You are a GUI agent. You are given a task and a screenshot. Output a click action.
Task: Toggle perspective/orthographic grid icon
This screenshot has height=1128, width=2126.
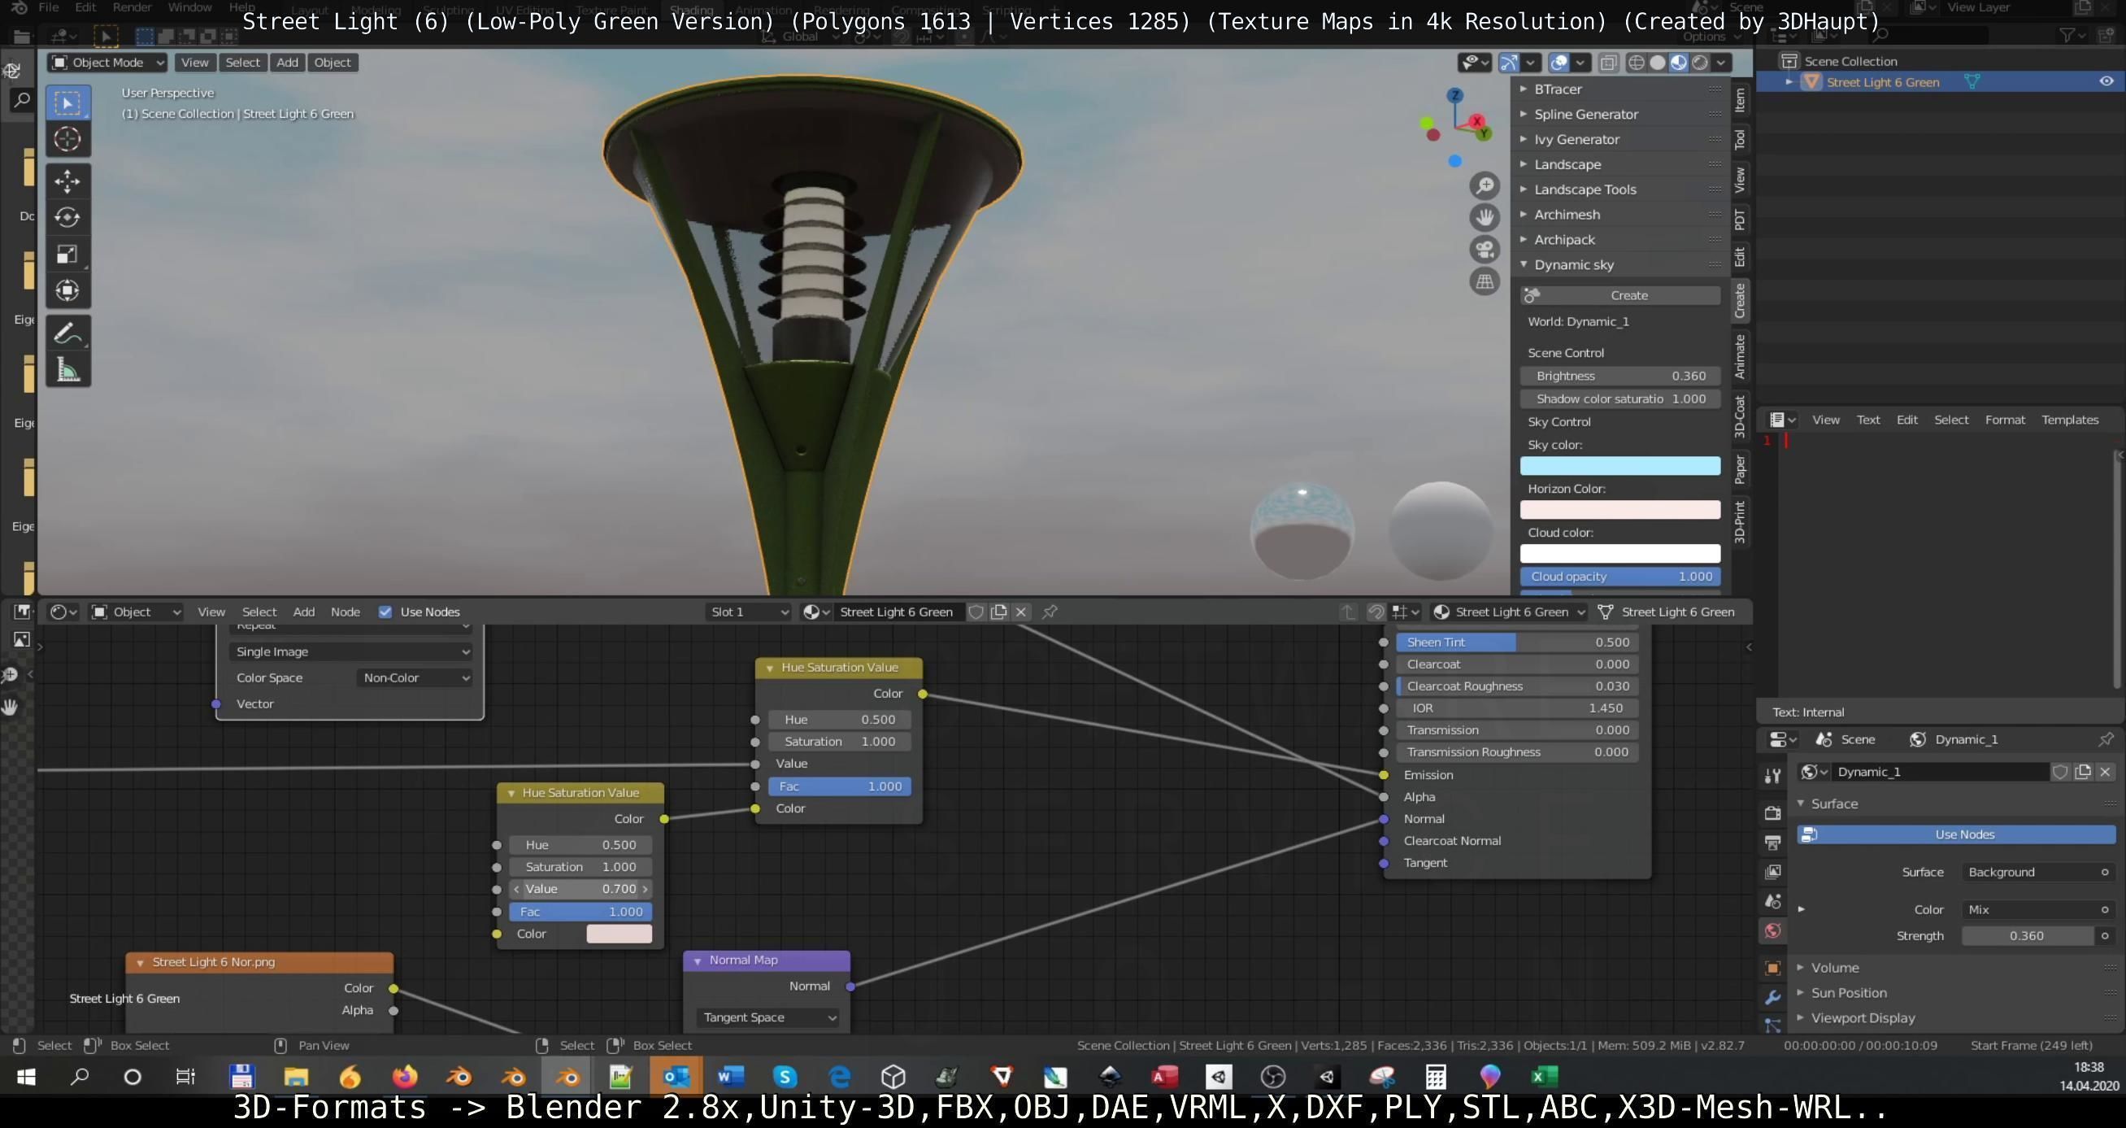click(x=1484, y=281)
